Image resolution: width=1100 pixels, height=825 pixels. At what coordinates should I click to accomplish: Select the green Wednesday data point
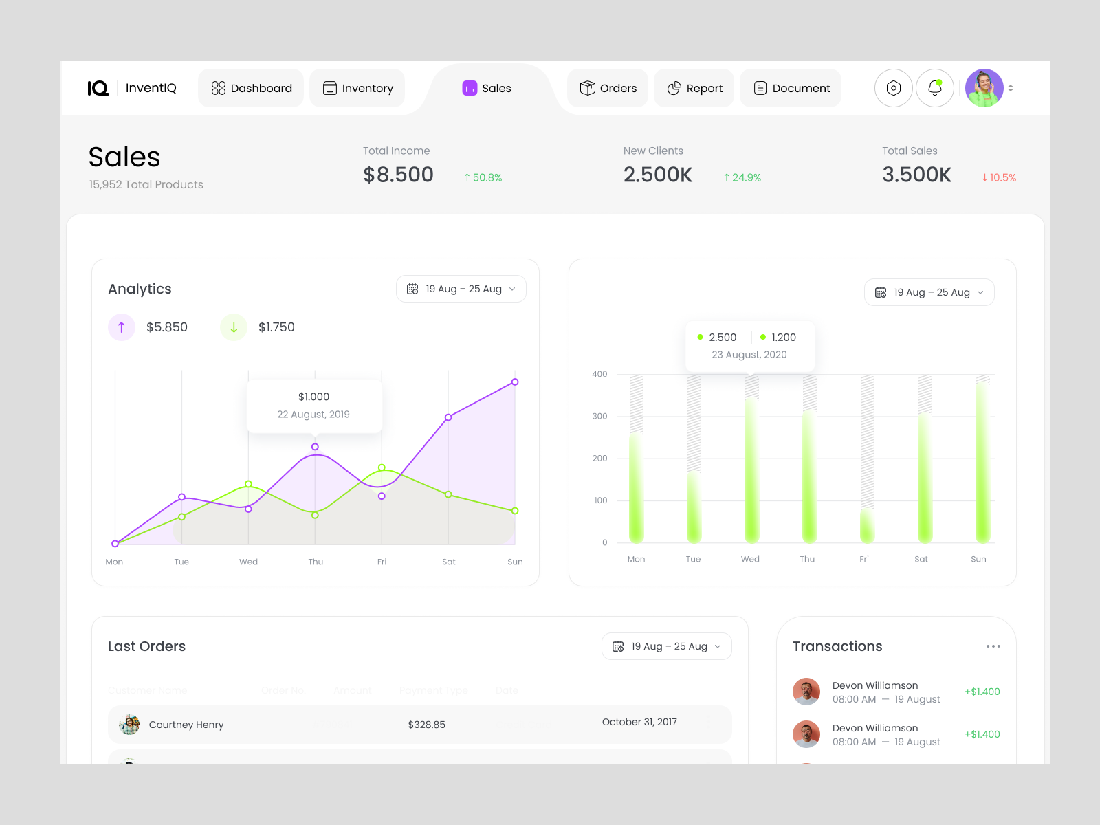tap(248, 484)
